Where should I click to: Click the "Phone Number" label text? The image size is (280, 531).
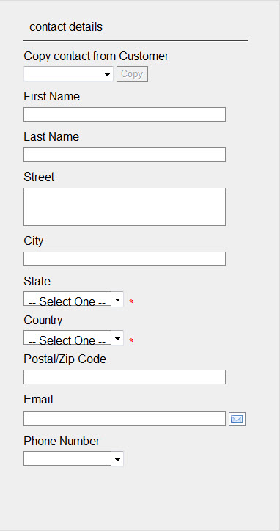pos(62,442)
